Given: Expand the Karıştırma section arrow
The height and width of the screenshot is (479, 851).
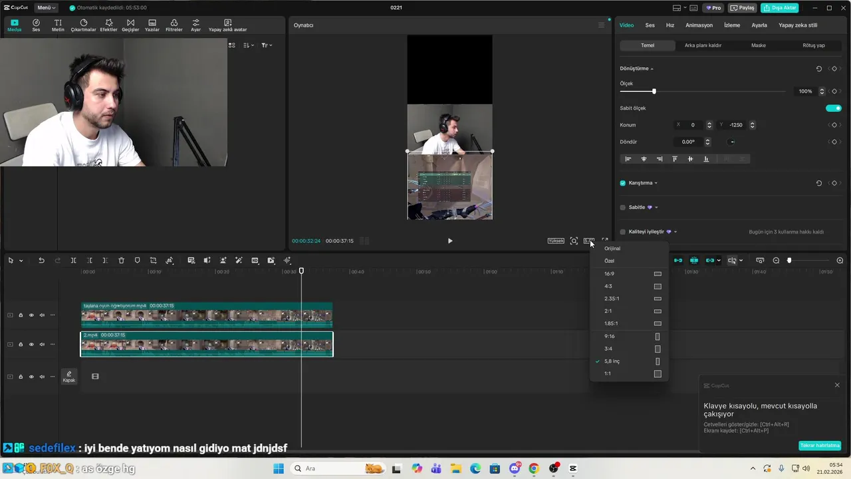Looking at the screenshot, I should tap(656, 183).
